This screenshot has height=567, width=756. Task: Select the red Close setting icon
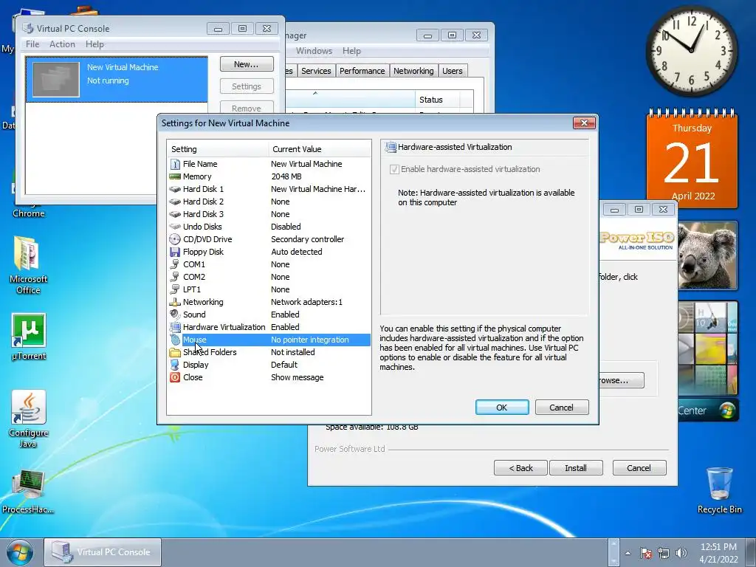point(175,377)
